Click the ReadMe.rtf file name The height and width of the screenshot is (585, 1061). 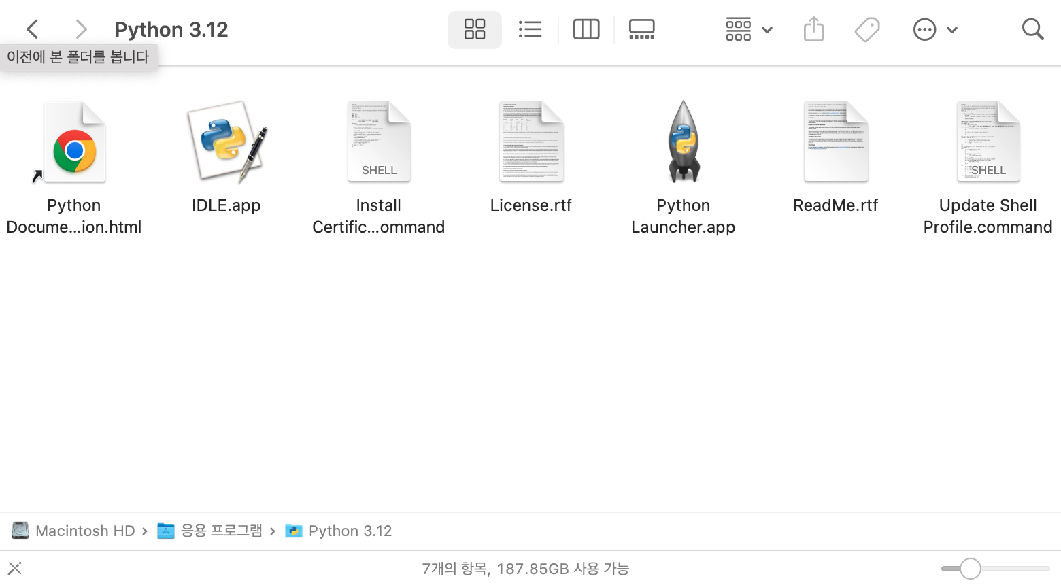click(836, 205)
